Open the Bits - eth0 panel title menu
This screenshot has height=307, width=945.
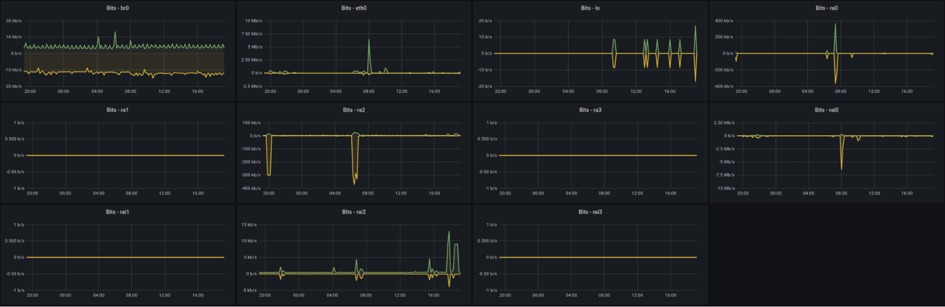tap(354, 8)
